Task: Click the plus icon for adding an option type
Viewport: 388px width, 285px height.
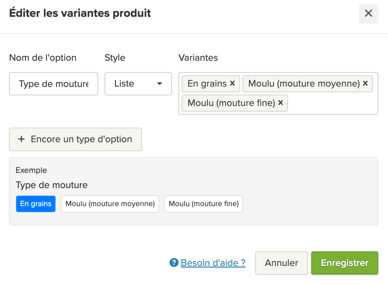Action: click(x=21, y=139)
